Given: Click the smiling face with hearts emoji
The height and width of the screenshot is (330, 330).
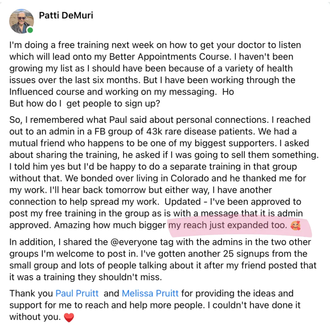Looking at the screenshot, I should 295,225.
